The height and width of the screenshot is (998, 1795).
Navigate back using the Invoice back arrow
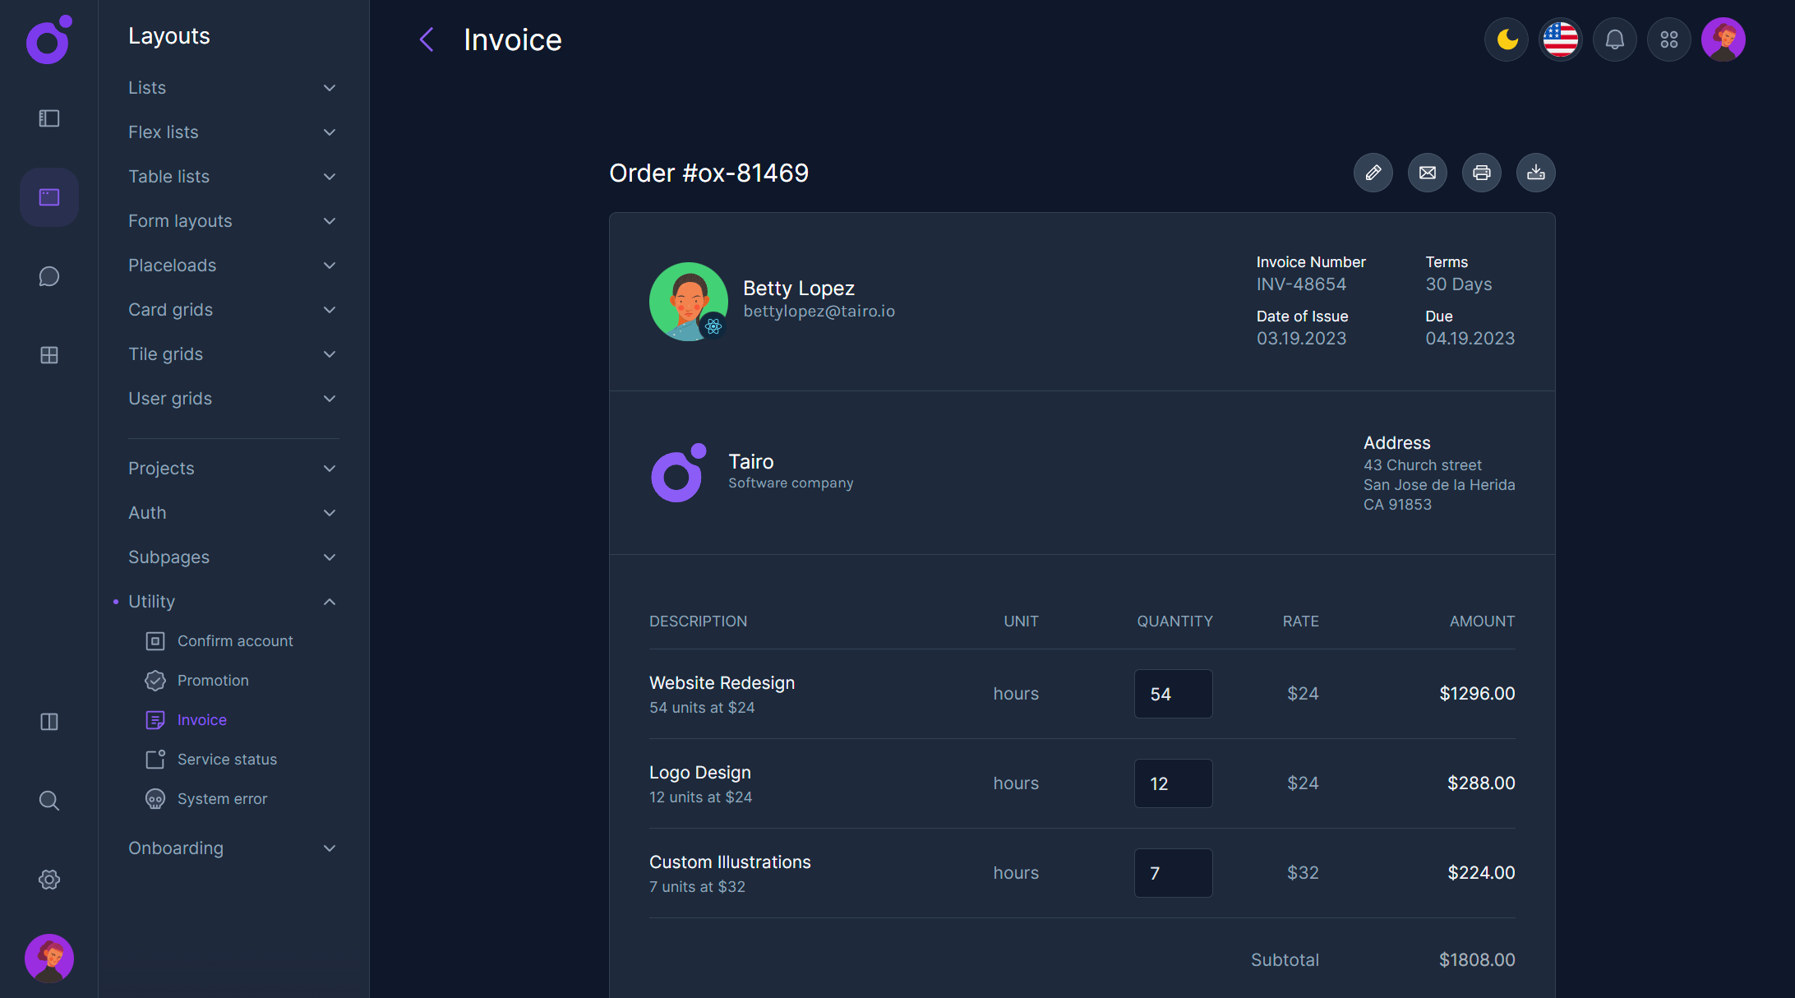[x=427, y=39]
